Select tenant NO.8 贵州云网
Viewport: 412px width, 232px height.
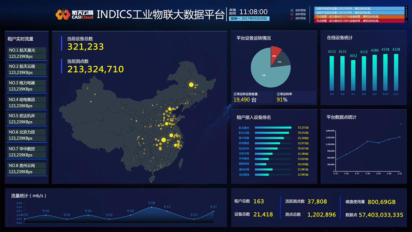(27, 168)
